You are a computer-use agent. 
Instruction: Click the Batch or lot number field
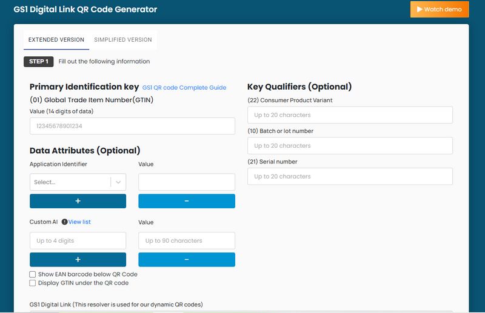point(350,145)
